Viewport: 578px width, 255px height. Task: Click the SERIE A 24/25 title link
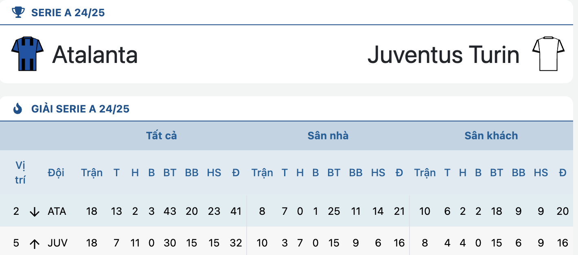[68, 13]
